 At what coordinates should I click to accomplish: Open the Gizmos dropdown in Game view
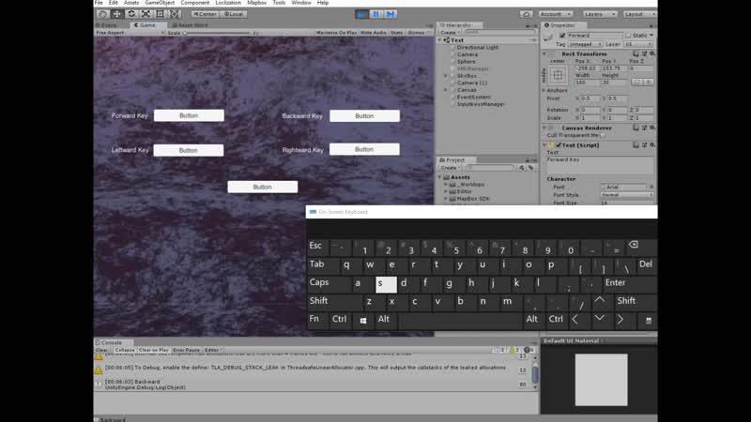[418, 33]
